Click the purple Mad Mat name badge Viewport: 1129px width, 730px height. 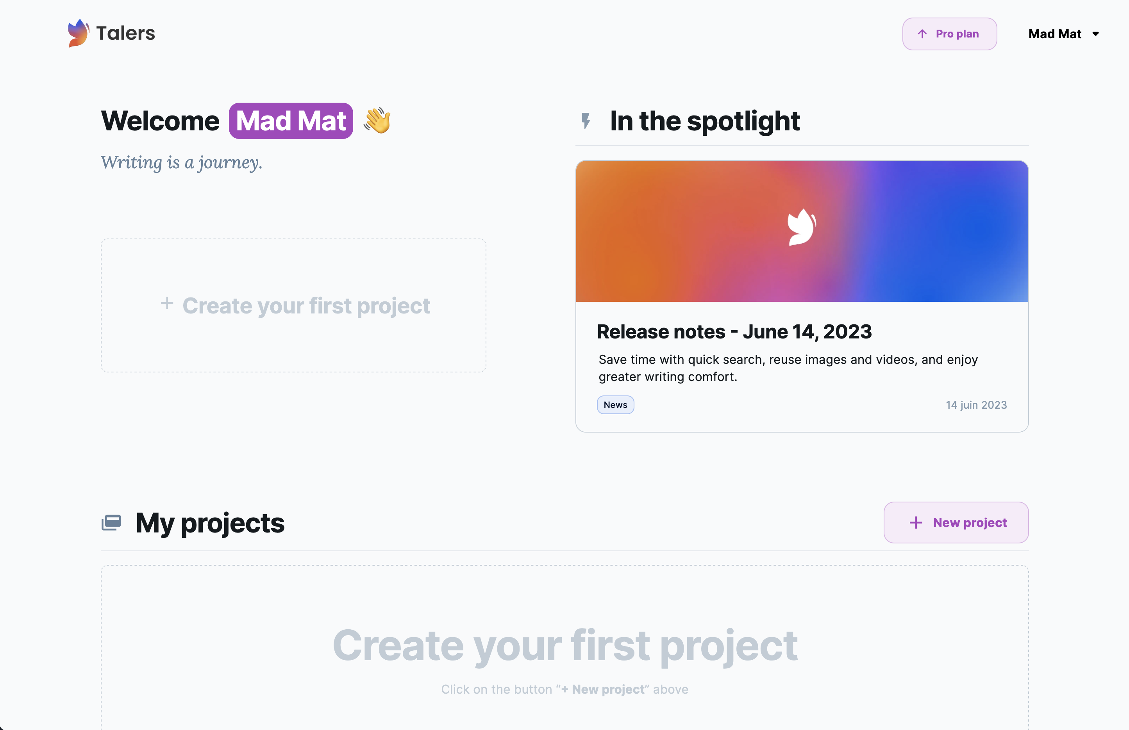click(x=291, y=121)
